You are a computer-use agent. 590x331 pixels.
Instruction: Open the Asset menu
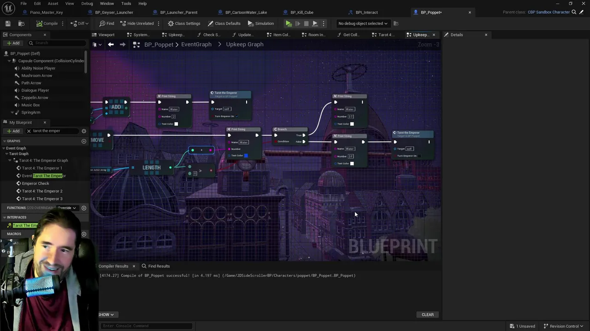tap(53, 4)
